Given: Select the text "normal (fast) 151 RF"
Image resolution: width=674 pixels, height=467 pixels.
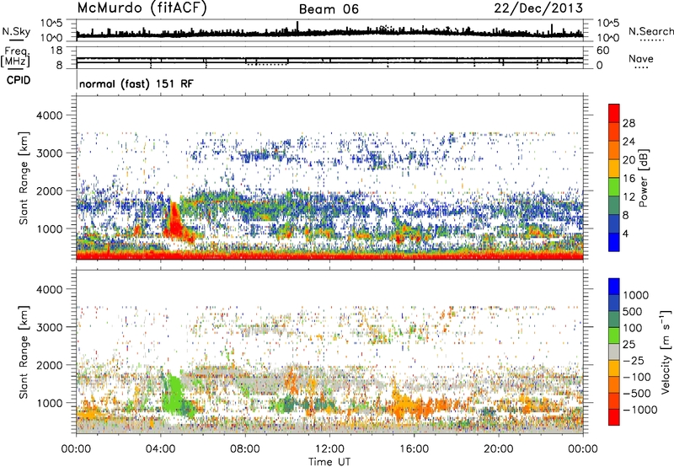Looking at the screenshot, I should (136, 83).
